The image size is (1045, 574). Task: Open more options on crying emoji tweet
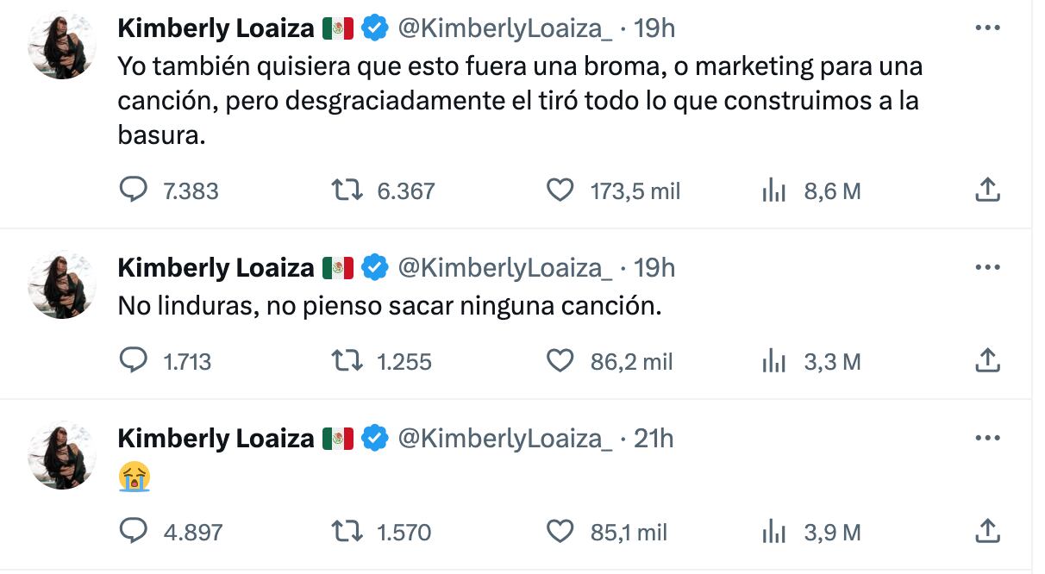pyautogui.click(x=986, y=438)
